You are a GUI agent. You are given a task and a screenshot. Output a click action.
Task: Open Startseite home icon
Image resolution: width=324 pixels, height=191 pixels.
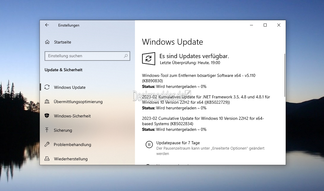point(47,42)
